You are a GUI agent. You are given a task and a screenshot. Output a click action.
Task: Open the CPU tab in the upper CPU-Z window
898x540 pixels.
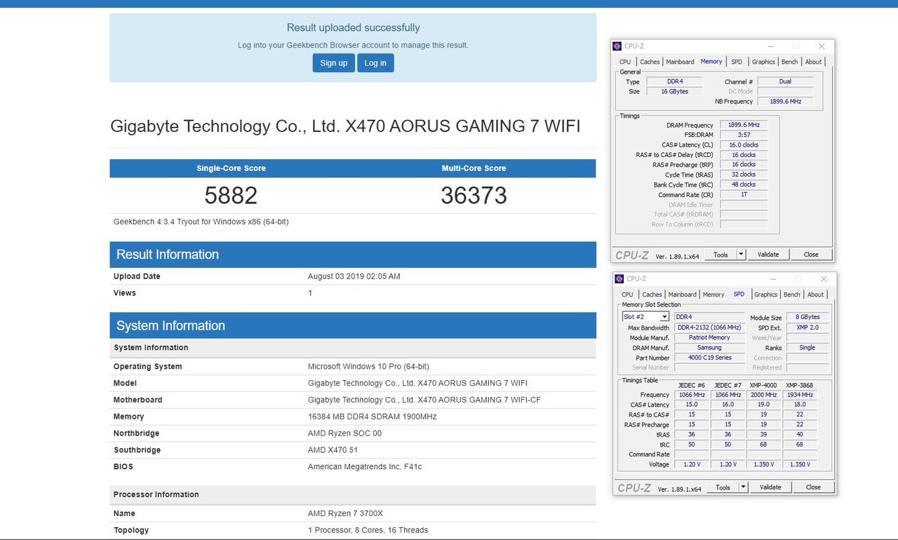(x=625, y=62)
